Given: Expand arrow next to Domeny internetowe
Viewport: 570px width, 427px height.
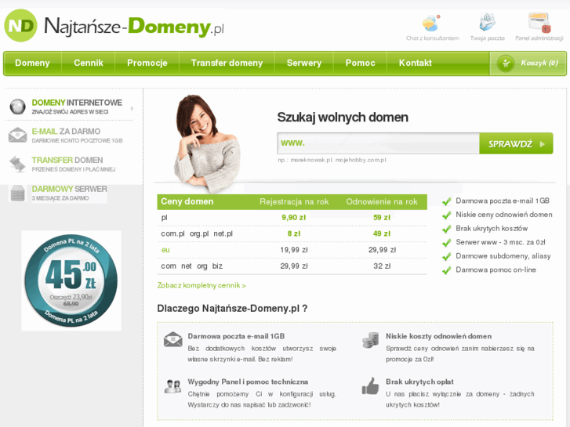Looking at the screenshot, I should pos(132,108).
